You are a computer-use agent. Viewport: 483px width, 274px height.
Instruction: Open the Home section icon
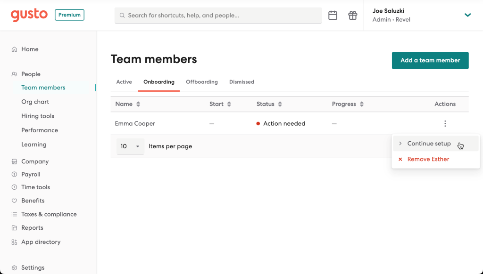(15, 49)
